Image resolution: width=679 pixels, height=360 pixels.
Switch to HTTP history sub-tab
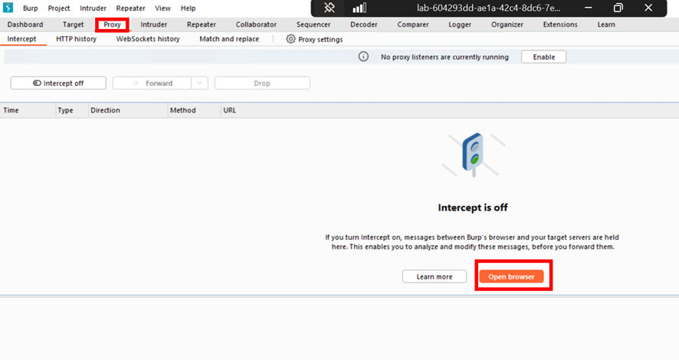coord(76,39)
